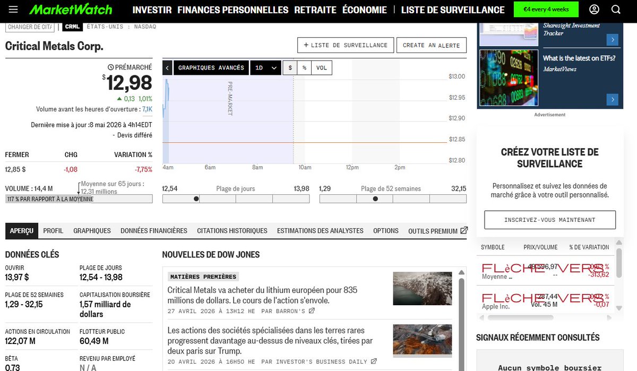Open the 1D time range dropdown

(266, 67)
